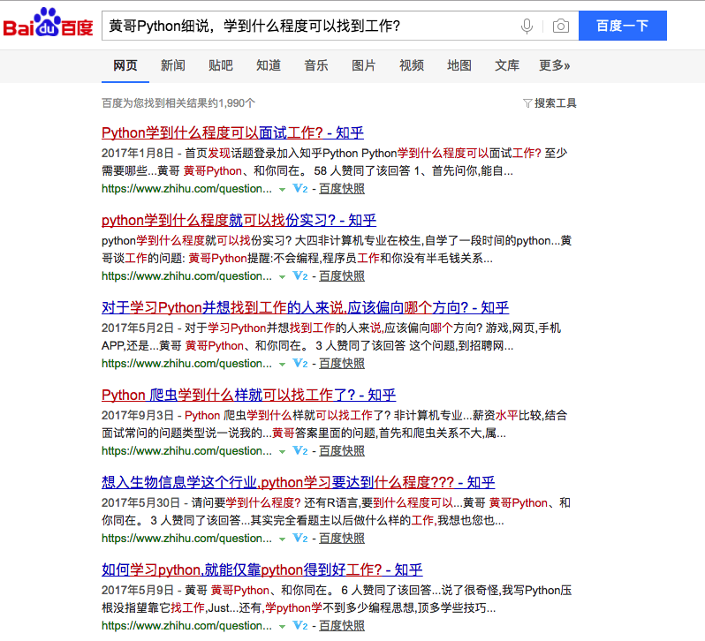Switch to the 图片 tab
This screenshot has height=641, width=705.
point(364,65)
